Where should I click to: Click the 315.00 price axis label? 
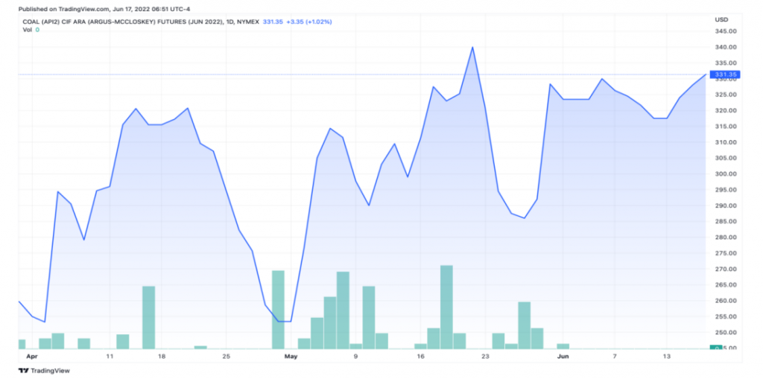tap(724, 127)
